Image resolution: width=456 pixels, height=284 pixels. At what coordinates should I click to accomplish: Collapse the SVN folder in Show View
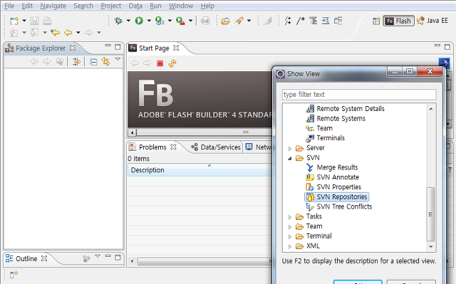[x=290, y=158]
